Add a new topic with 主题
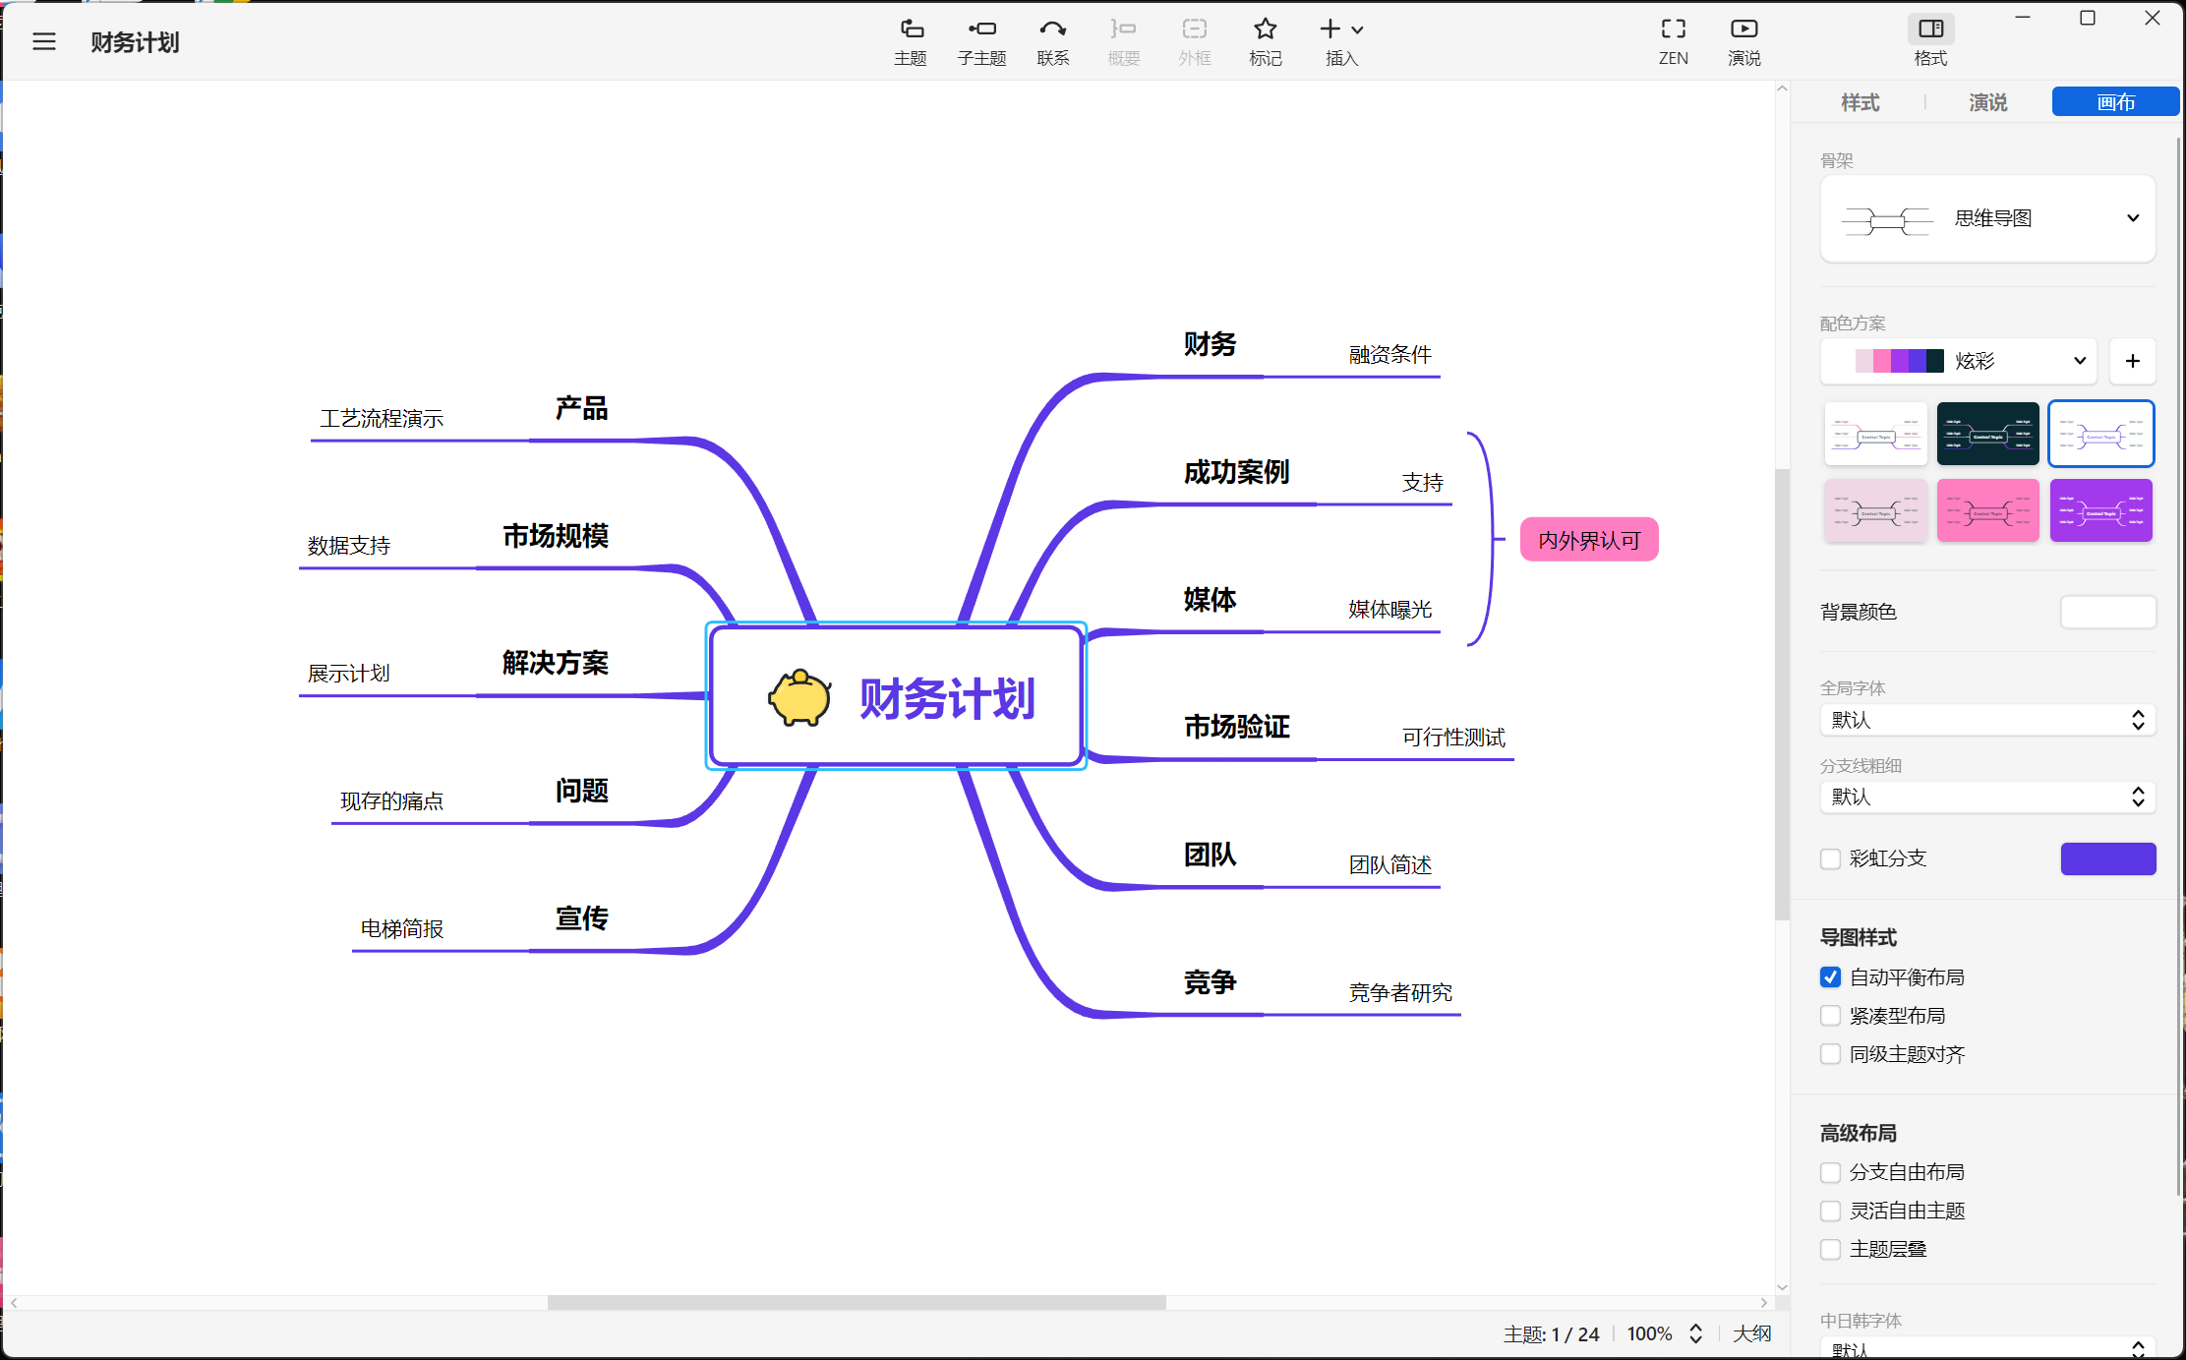 [911, 42]
